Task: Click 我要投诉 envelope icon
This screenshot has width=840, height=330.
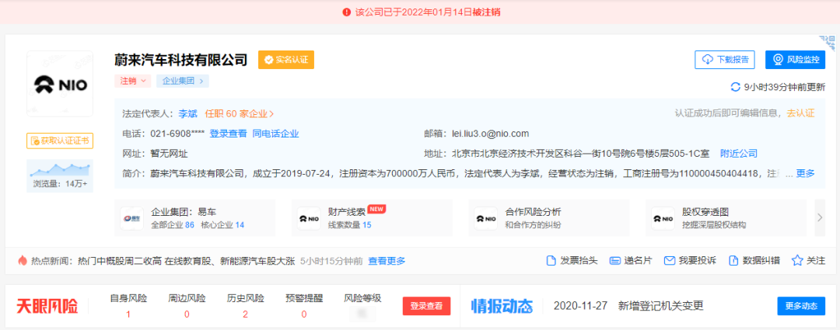Action: pos(669,261)
